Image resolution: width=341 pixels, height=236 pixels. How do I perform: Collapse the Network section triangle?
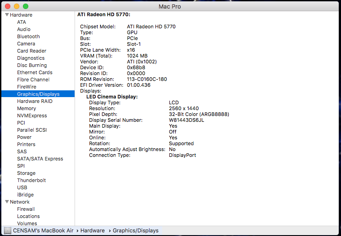click(7, 202)
